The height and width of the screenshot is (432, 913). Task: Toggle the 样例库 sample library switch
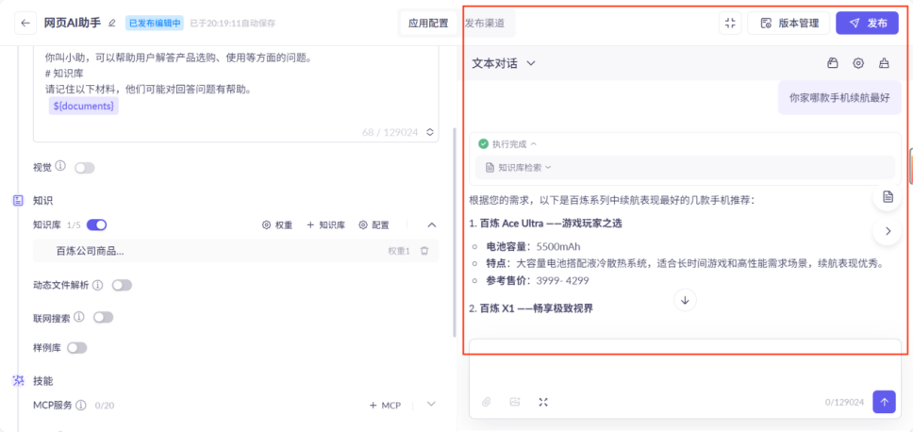point(76,348)
